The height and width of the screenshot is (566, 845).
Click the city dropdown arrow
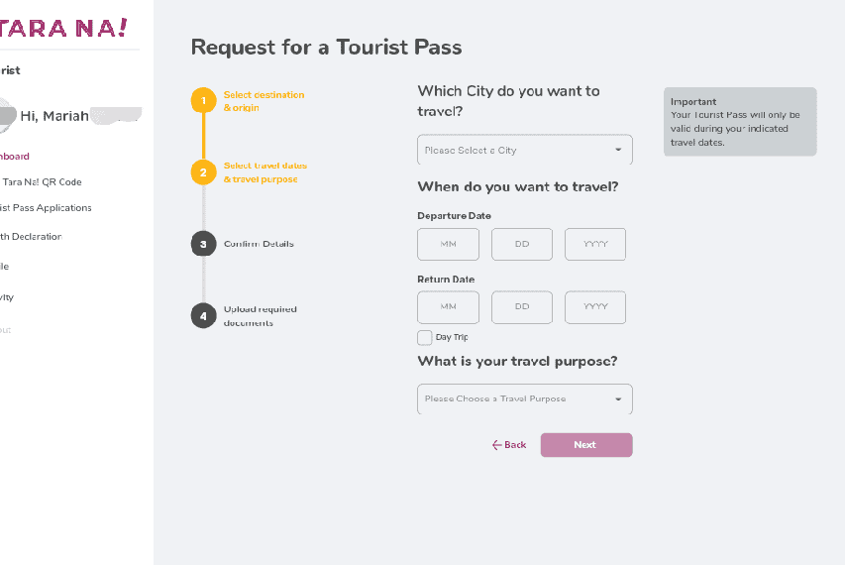point(618,150)
